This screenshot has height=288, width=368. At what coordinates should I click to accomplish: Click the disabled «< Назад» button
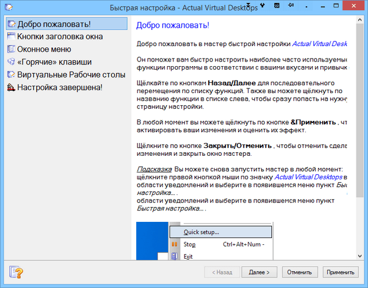point(222,272)
